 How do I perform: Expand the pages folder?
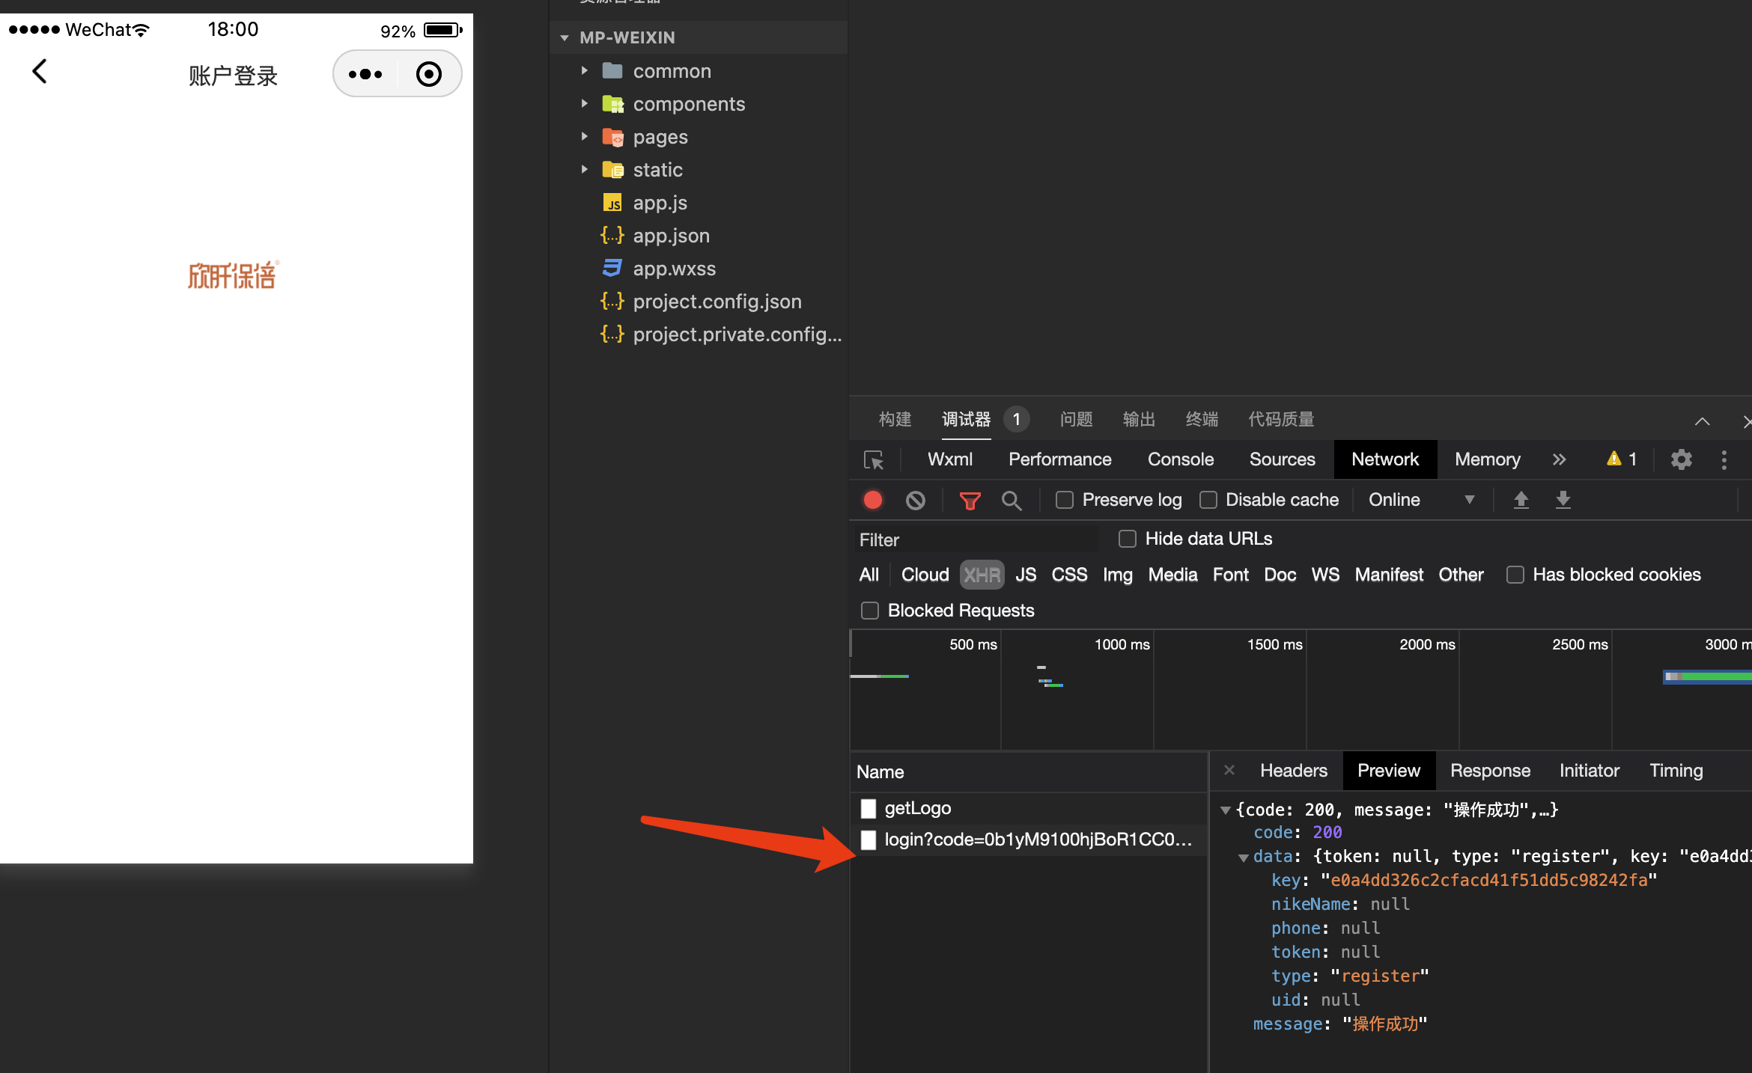pyautogui.click(x=585, y=137)
